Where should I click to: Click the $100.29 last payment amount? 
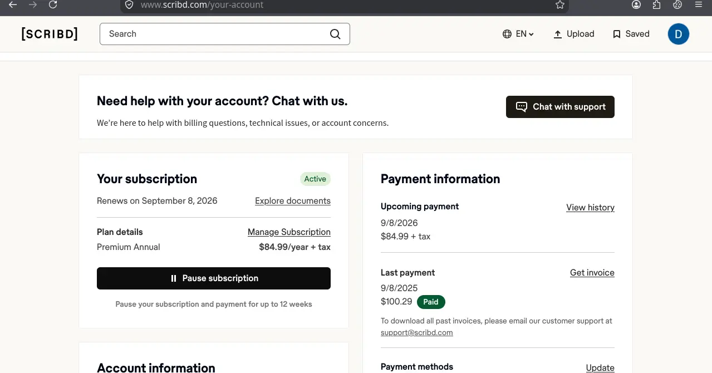click(x=396, y=302)
